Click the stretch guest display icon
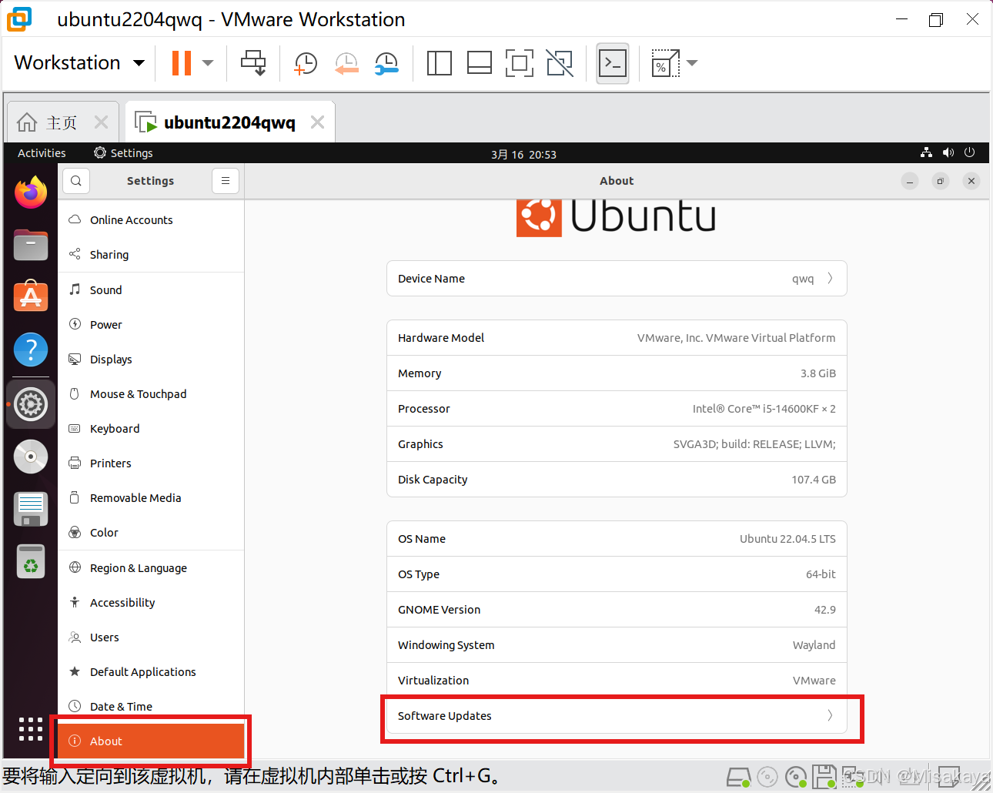Viewport: 993px width, 793px height. click(665, 63)
